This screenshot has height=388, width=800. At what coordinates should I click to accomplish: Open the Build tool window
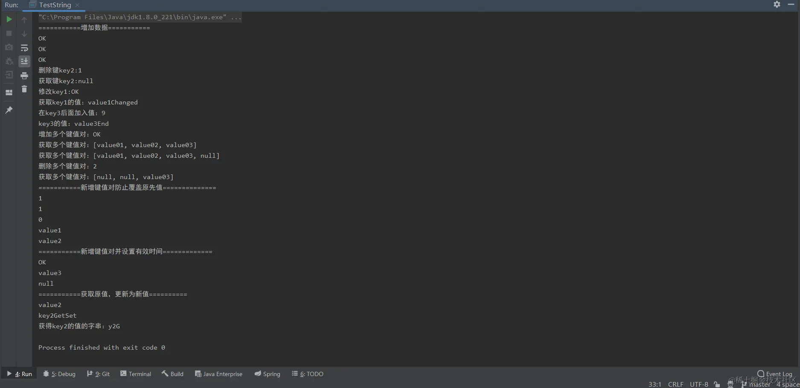[x=172, y=374]
